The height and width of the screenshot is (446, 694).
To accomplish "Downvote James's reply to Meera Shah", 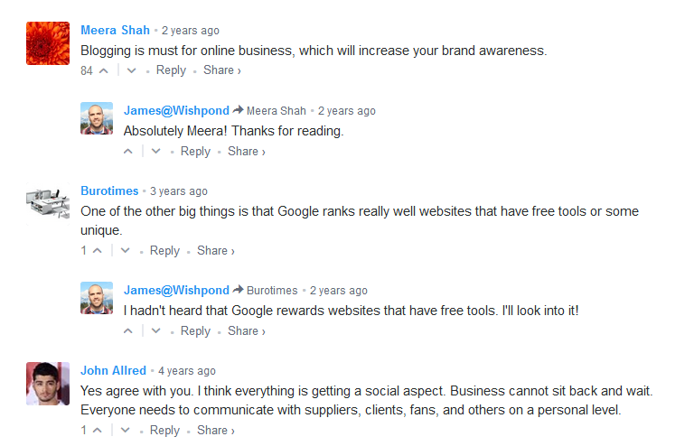I will (x=156, y=152).
